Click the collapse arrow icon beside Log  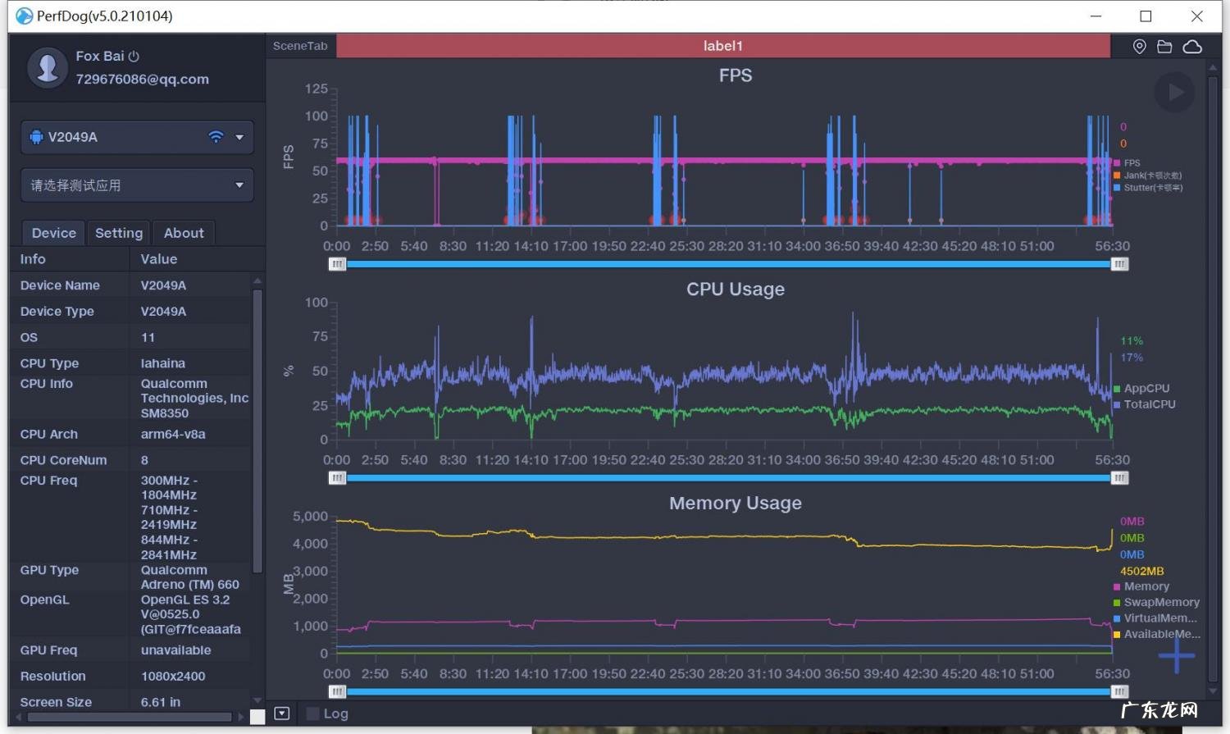pyautogui.click(x=282, y=713)
